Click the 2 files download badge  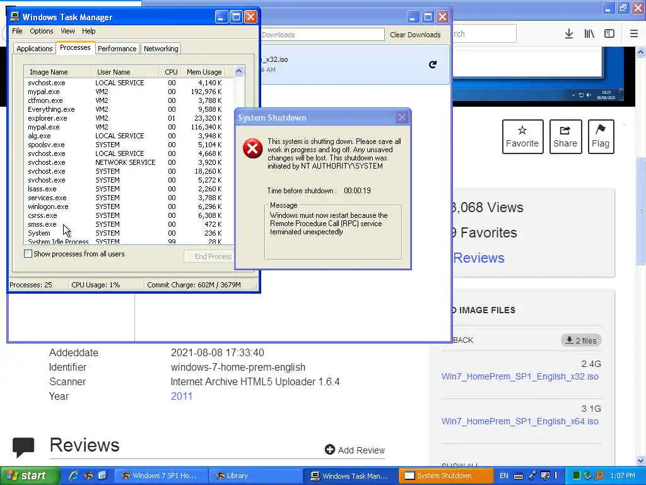pyautogui.click(x=581, y=340)
